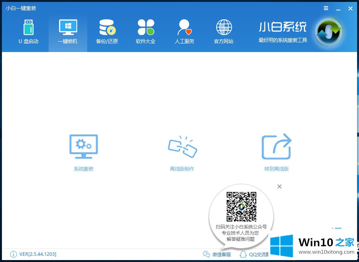Click the VER[2.5.44.1203] version text
Viewport: 359px width, 262px height.
[x=38, y=254]
